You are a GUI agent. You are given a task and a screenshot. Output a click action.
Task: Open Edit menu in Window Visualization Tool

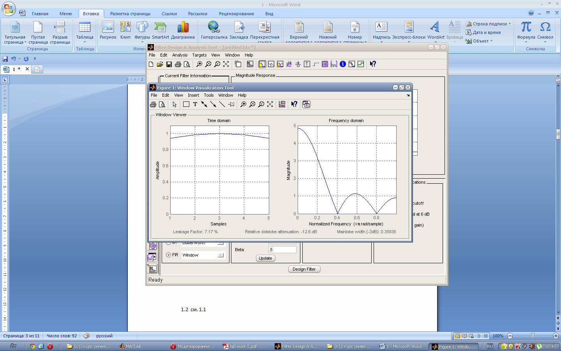[166, 95]
